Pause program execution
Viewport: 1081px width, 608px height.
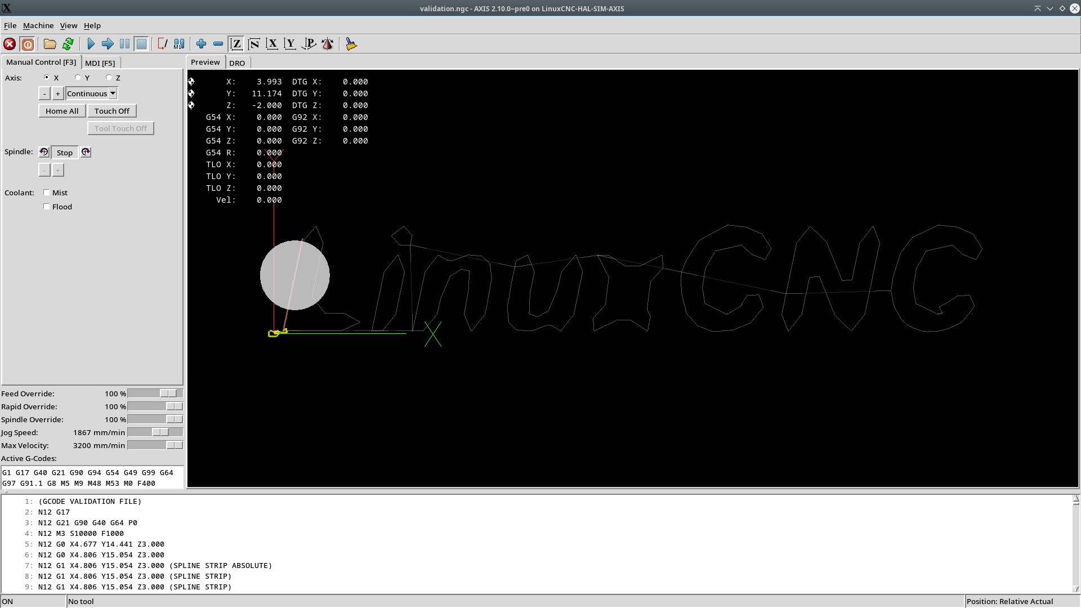point(124,44)
